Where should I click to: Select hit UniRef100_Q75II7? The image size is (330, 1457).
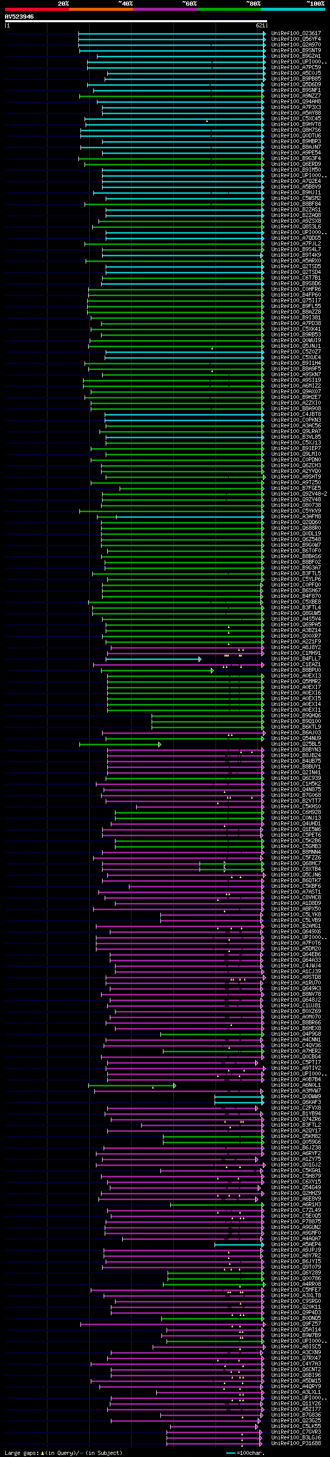click(x=296, y=300)
